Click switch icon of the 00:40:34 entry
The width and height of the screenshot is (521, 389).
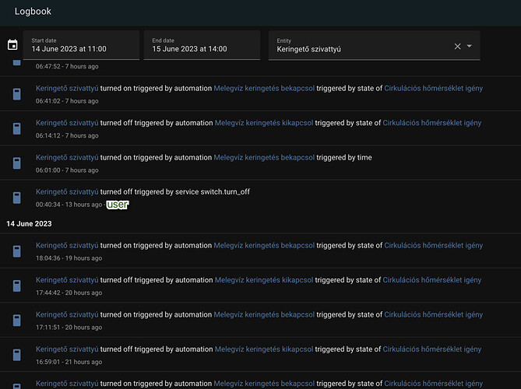point(16,198)
